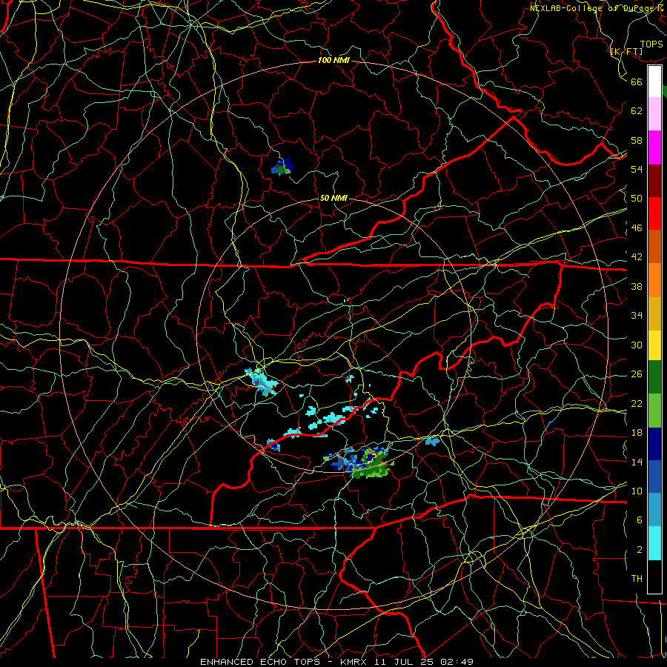Select the 50 legend value

tap(637, 198)
